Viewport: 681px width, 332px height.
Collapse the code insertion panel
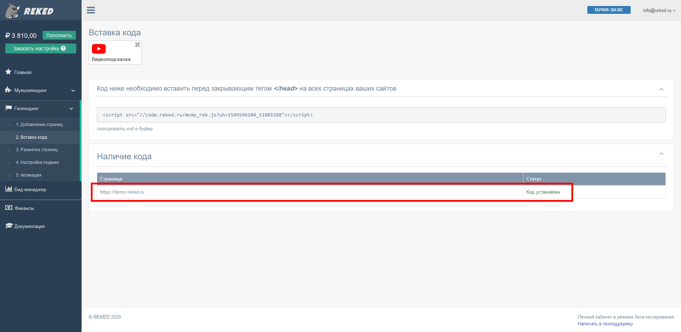pyautogui.click(x=661, y=89)
